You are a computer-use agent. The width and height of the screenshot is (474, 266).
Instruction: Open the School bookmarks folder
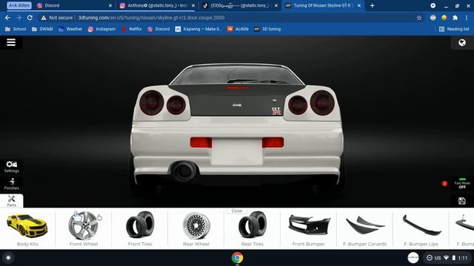pos(16,29)
